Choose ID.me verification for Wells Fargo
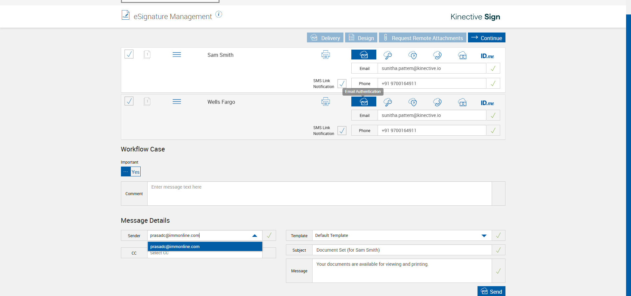This screenshot has width=631, height=296. pos(487,103)
